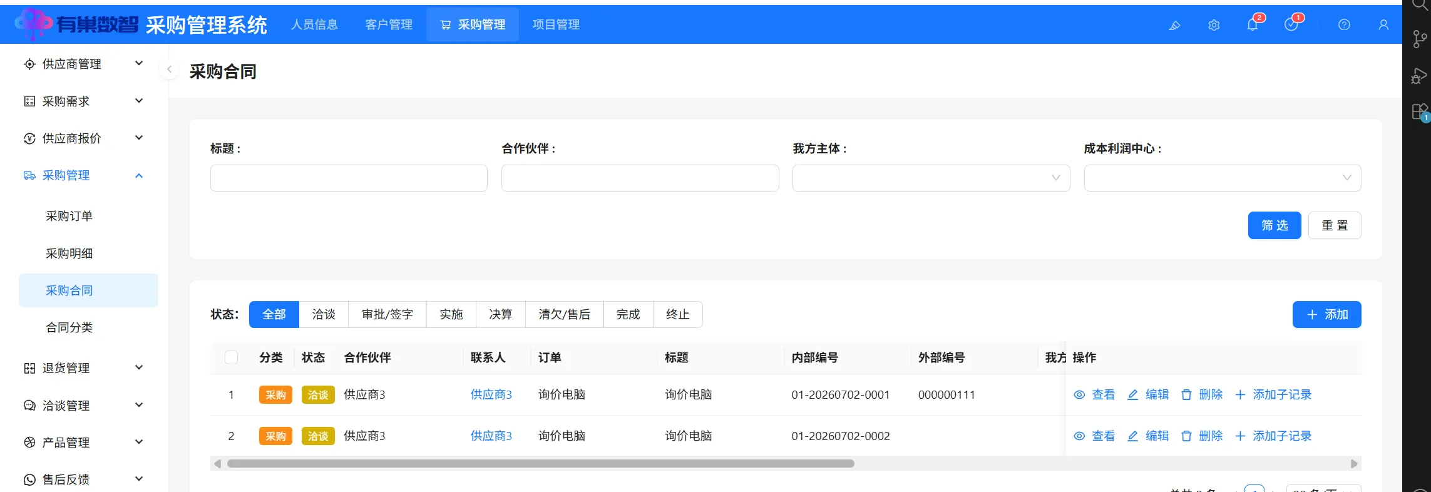Open the source control icon in right strip
Image resolution: width=1431 pixels, height=492 pixels.
(1419, 39)
